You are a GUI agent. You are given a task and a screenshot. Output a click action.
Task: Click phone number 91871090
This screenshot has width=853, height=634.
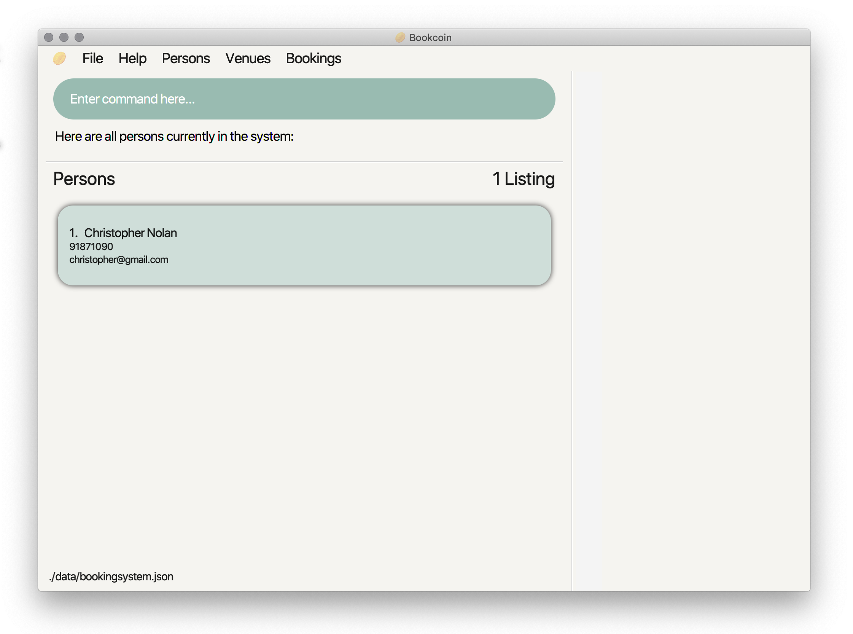click(x=91, y=246)
